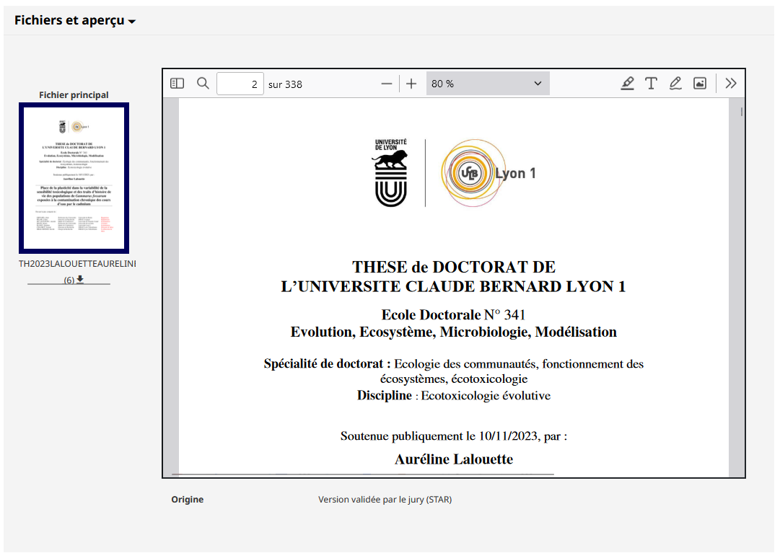Select the Fichier principal thumbnail

point(74,178)
